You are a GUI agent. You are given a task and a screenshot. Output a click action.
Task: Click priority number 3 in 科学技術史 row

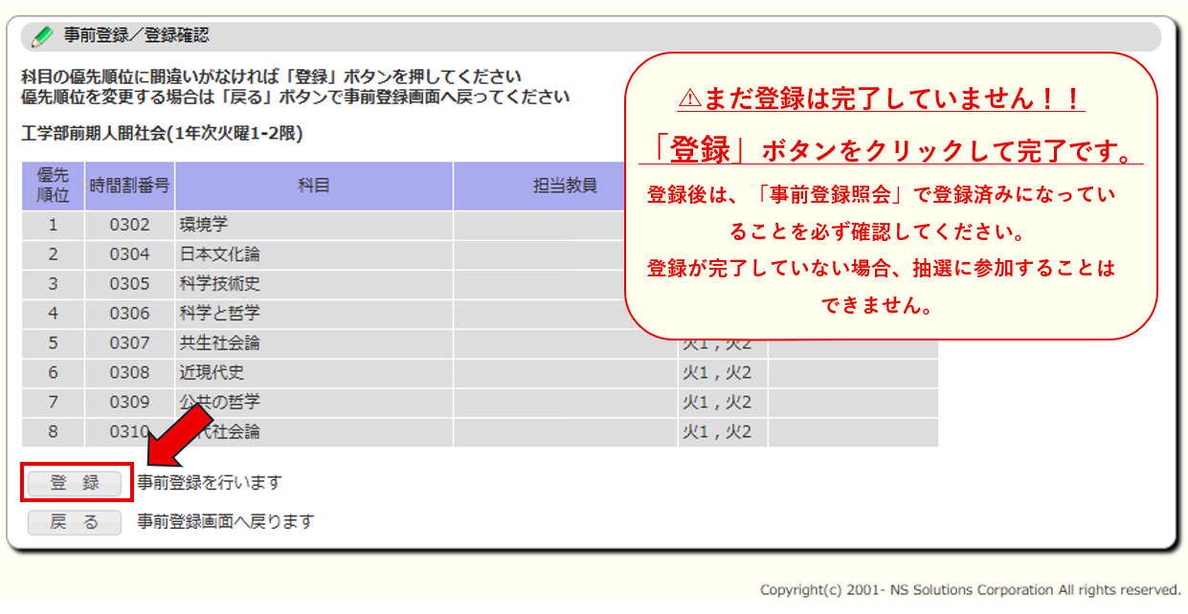[x=53, y=284]
